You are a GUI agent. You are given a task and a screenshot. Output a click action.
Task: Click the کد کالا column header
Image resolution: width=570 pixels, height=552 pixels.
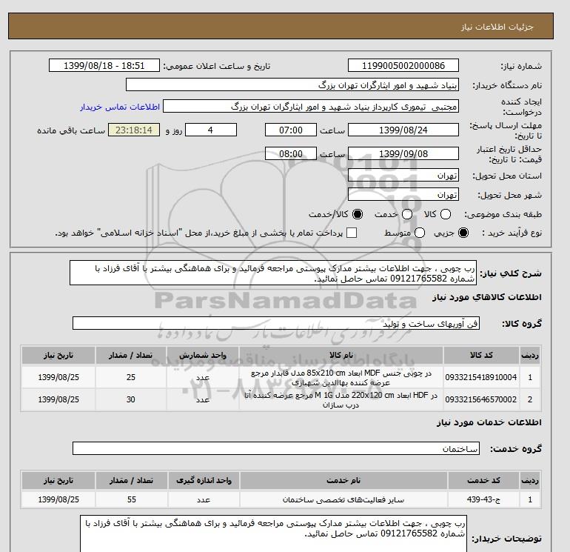click(481, 355)
